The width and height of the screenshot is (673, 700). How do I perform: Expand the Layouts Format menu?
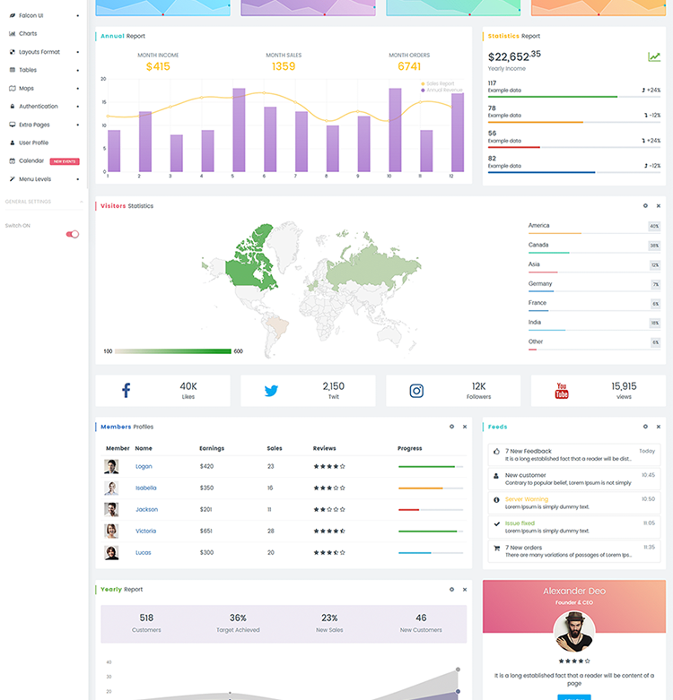point(39,52)
